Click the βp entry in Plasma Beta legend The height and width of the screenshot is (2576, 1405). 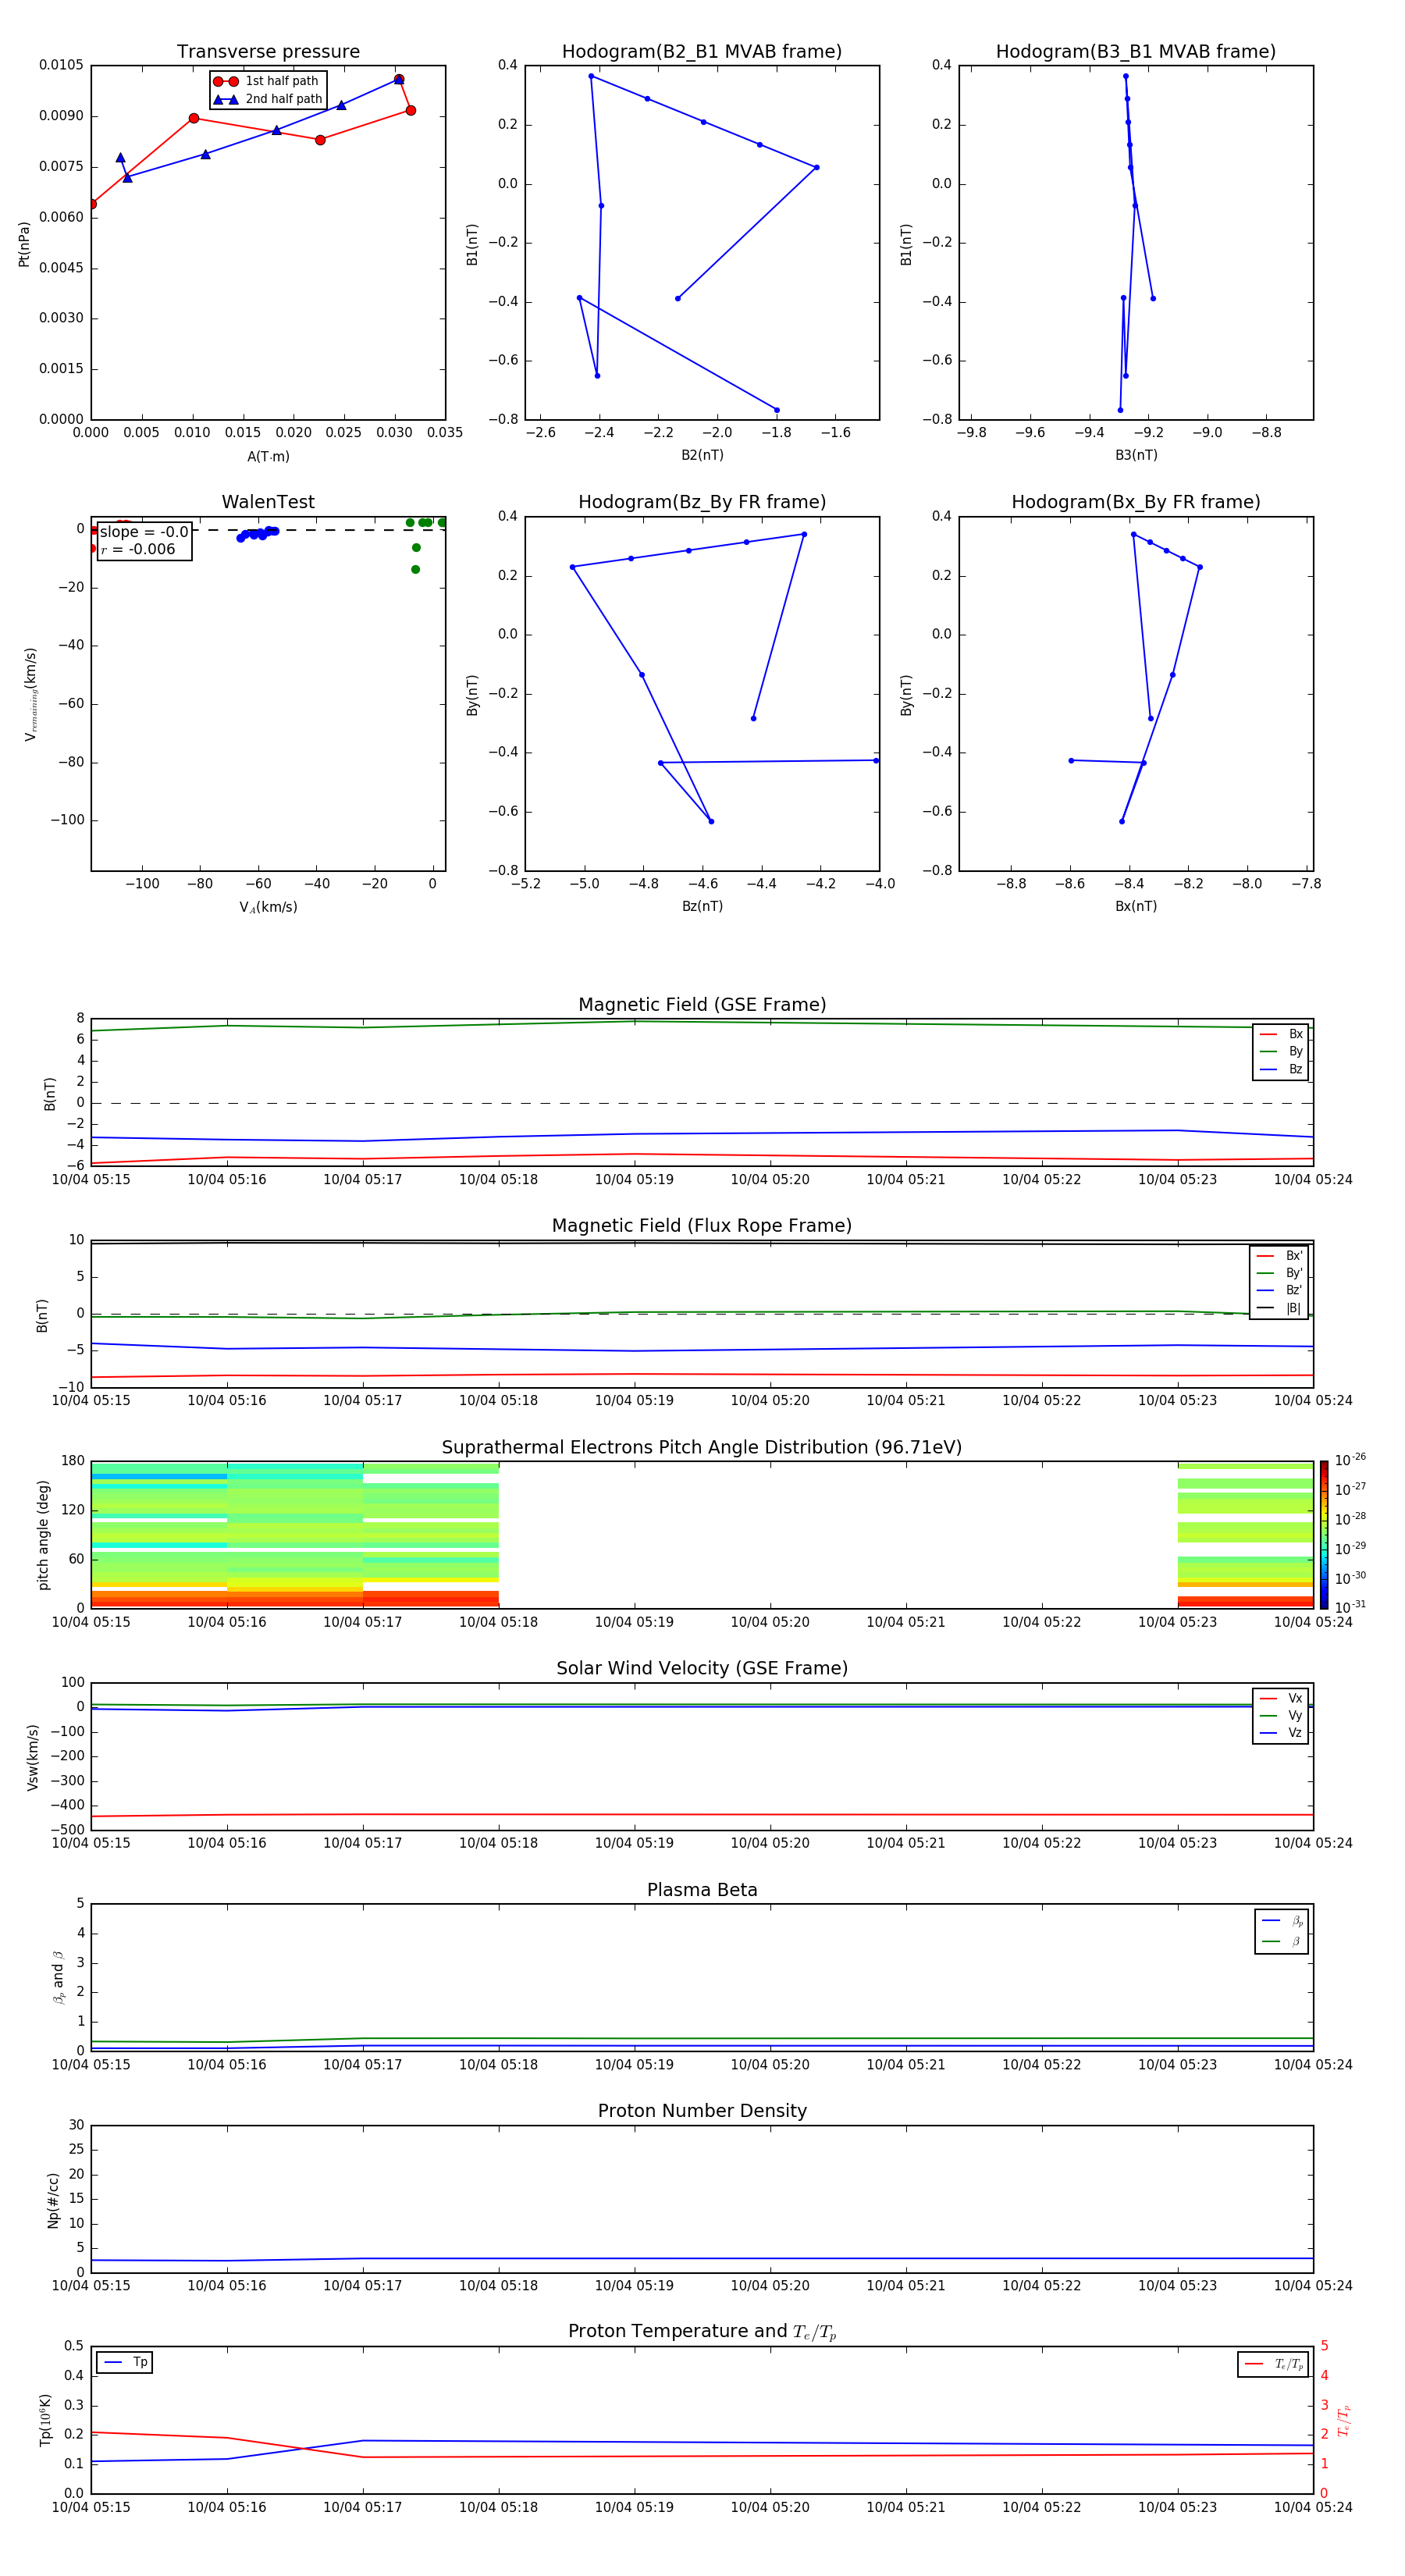tap(1282, 1920)
